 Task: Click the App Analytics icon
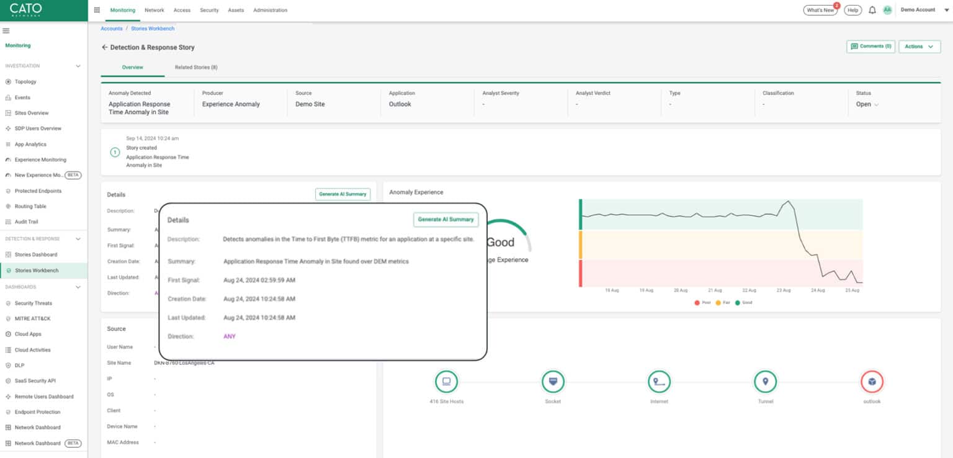7,143
